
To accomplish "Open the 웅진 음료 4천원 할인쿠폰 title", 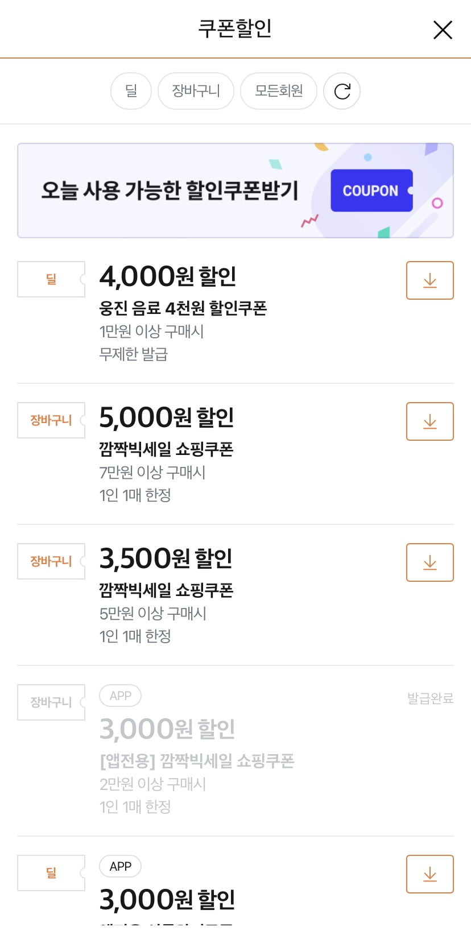I will [x=183, y=308].
